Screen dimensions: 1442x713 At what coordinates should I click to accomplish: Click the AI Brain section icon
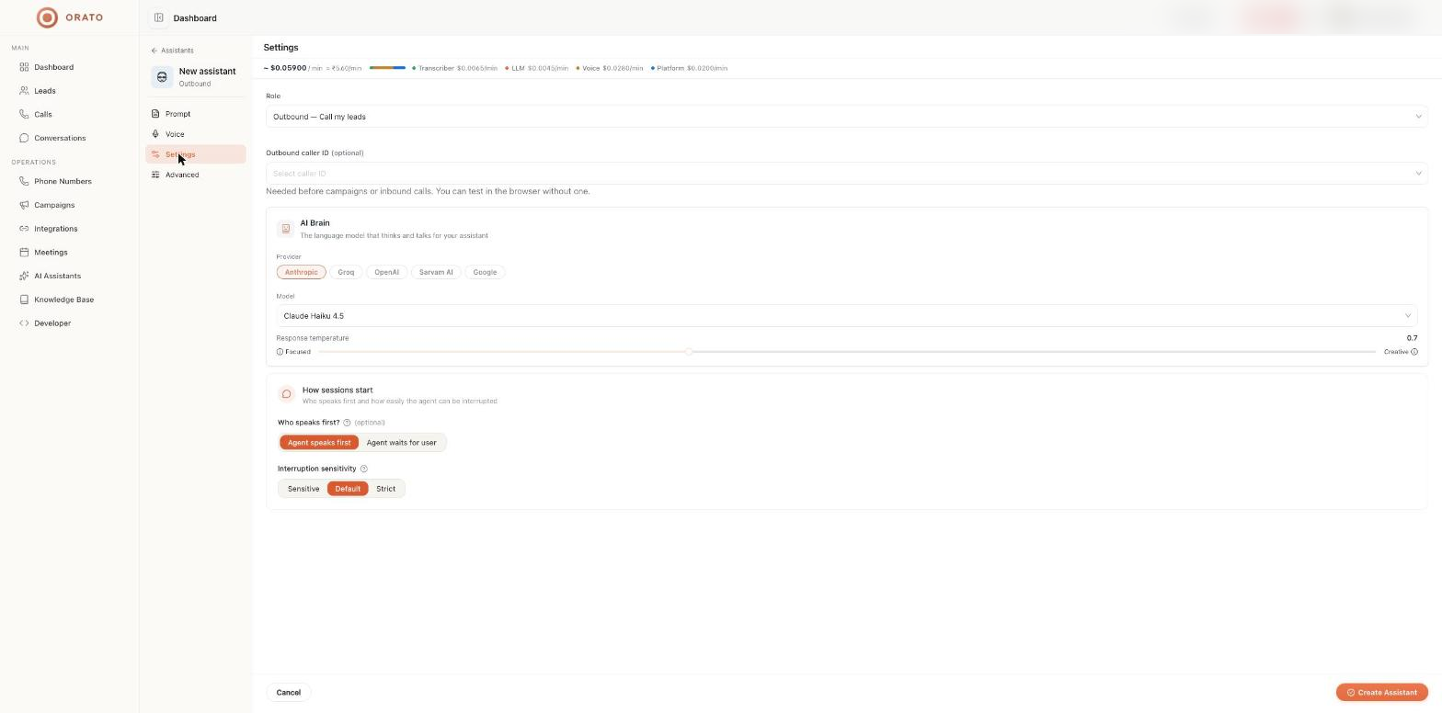[286, 229]
